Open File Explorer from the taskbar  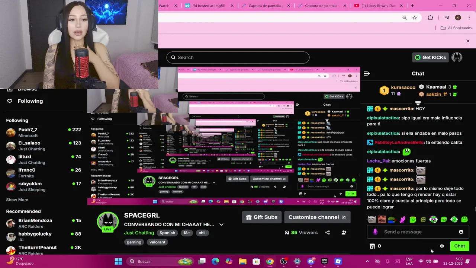242,261
